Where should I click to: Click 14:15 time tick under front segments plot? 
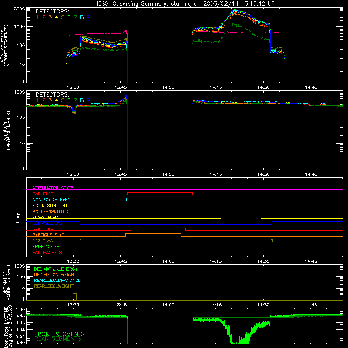(216, 87)
